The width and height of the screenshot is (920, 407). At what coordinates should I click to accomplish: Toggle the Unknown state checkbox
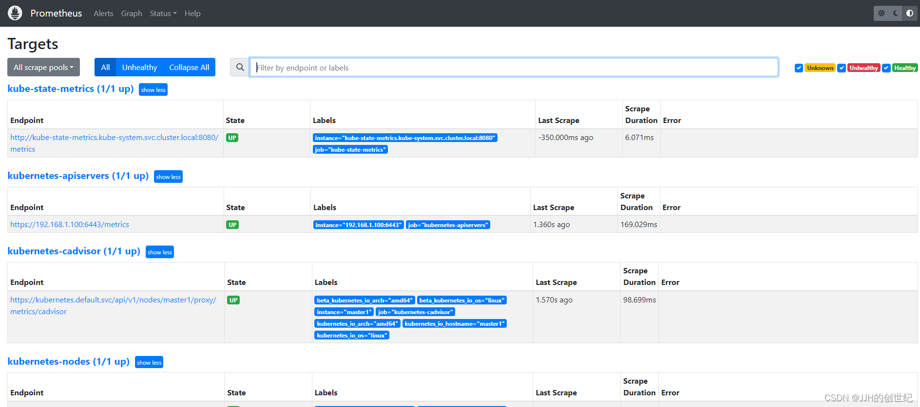(x=799, y=68)
